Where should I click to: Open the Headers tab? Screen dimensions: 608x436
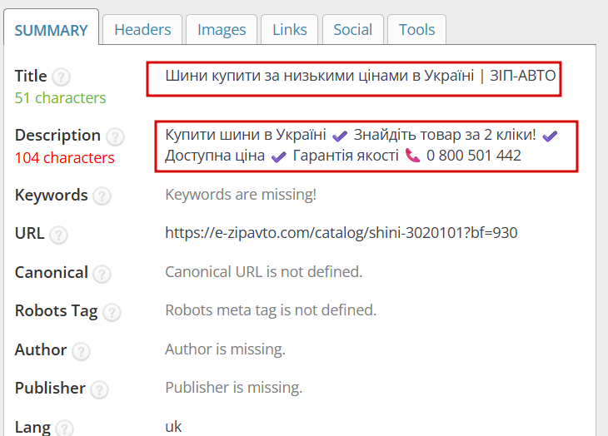(x=142, y=30)
